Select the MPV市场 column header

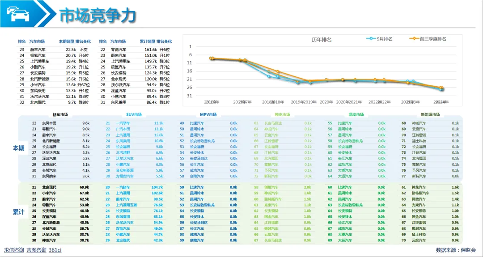coord(208,114)
